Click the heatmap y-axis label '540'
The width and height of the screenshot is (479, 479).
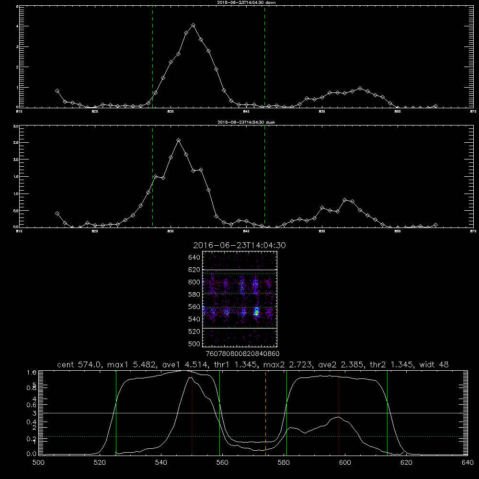[194, 319]
